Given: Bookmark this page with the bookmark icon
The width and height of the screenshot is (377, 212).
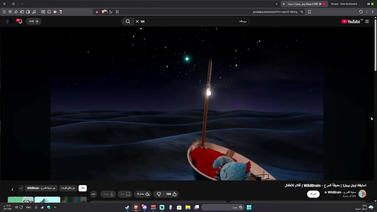Looking at the screenshot, I should 309,12.
